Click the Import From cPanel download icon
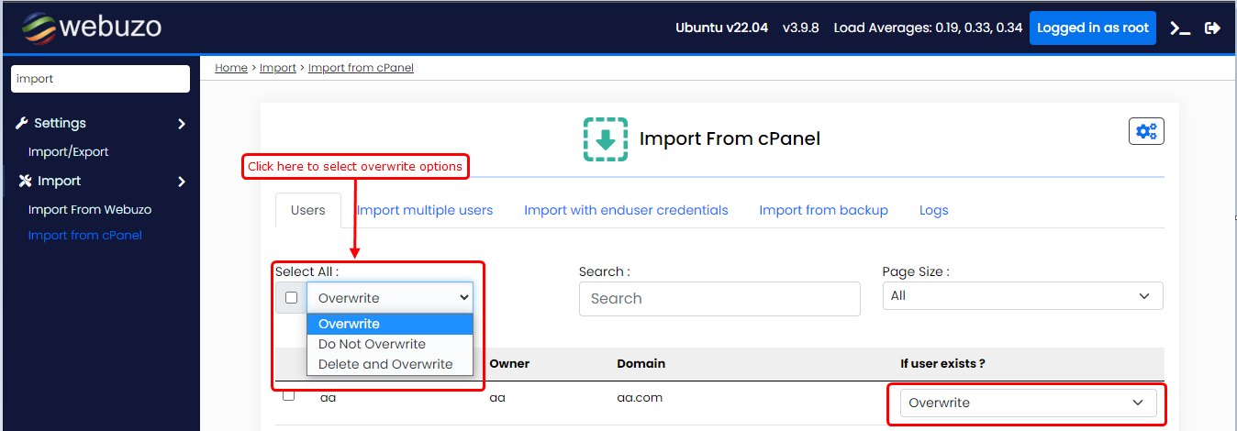This screenshot has width=1237, height=431. 606,139
